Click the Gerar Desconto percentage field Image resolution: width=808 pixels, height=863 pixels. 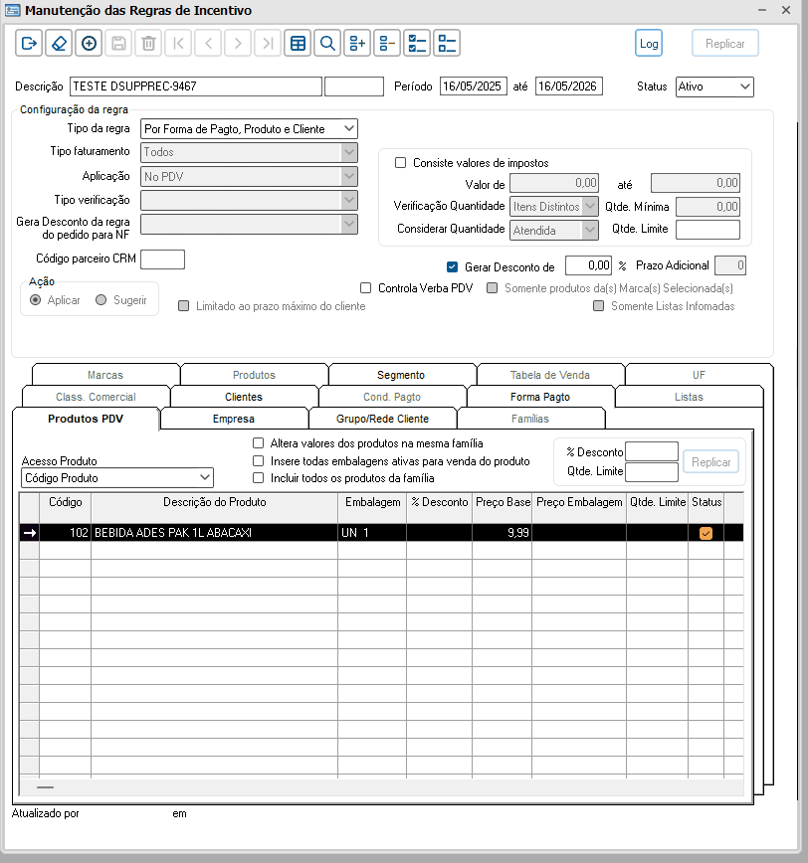coord(588,265)
